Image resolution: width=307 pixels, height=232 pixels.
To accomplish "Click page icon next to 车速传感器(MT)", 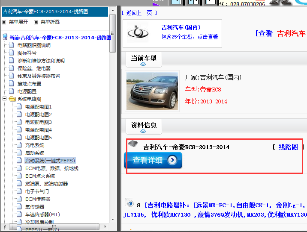I will tap(19, 214).
